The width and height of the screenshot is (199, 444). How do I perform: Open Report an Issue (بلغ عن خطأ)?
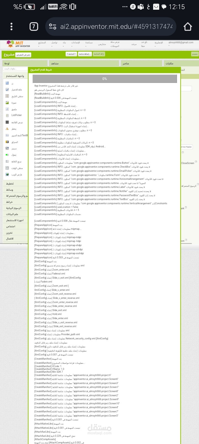144,44
